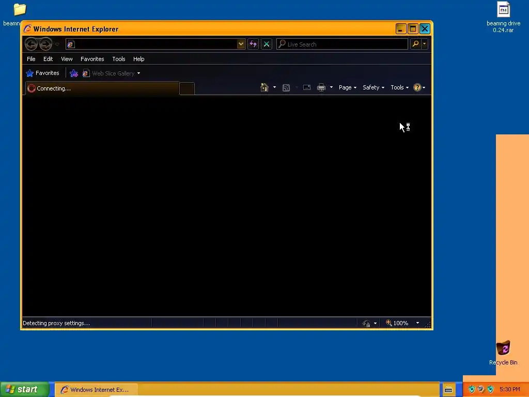Open a new blank tab
Viewport: 529px width, 397px height.
click(187, 88)
